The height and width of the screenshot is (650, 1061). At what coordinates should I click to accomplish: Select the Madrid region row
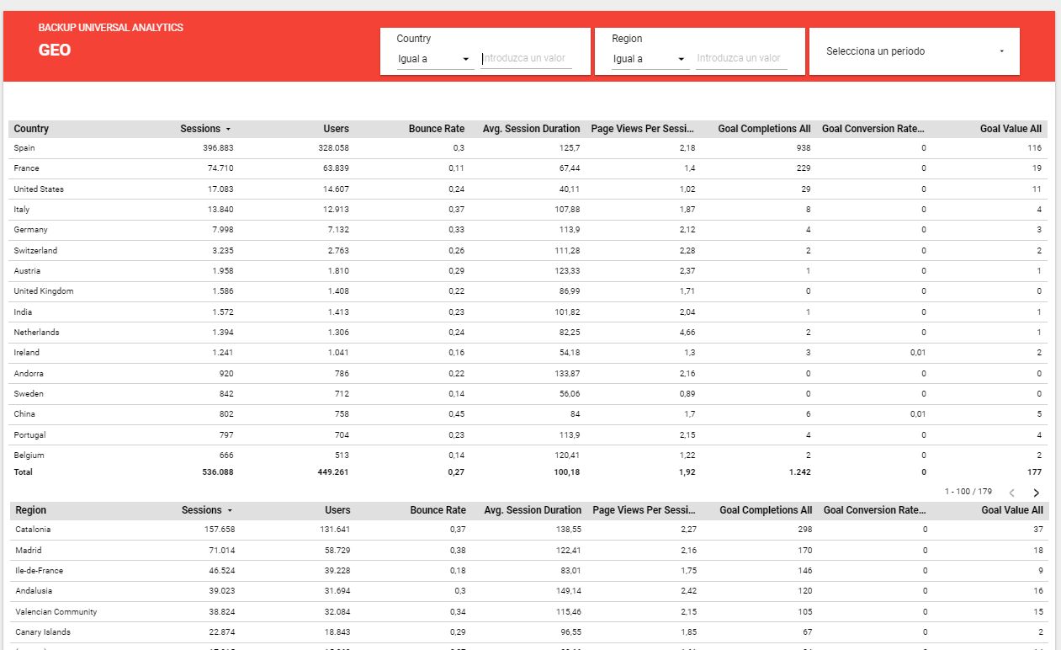point(529,551)
